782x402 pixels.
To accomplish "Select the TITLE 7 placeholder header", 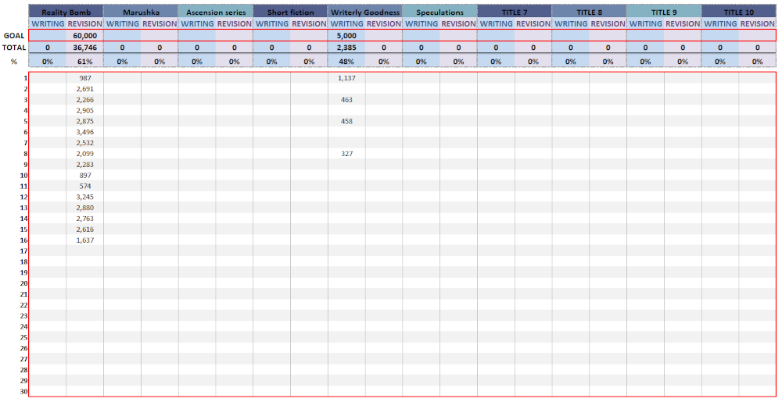I will point(515,12).
